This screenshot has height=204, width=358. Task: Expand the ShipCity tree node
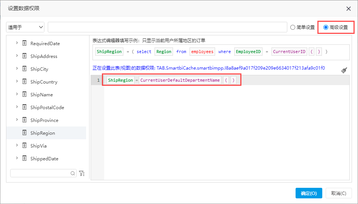(17, 68)
